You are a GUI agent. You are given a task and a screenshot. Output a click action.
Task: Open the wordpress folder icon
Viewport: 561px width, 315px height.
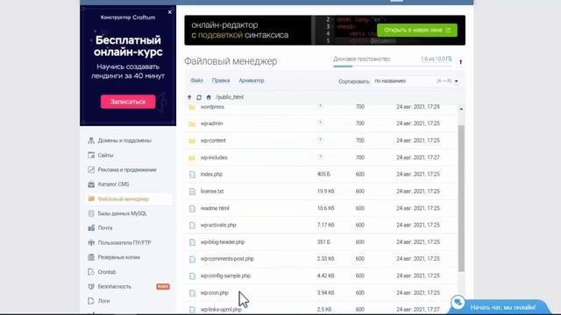(x=192, y=107)
